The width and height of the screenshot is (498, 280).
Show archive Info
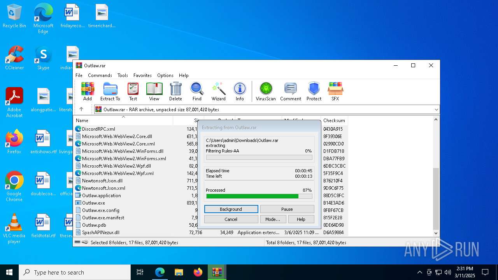point(240,91)
